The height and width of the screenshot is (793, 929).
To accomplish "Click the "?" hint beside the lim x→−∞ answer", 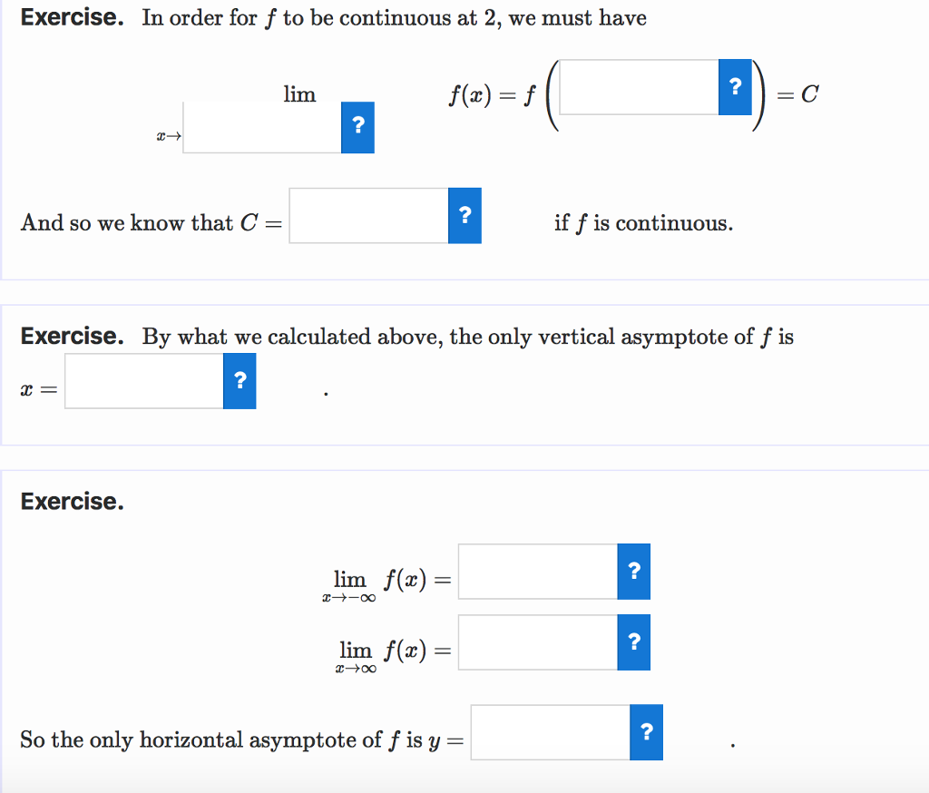I will pyautogui.click(x=634, y=572).
